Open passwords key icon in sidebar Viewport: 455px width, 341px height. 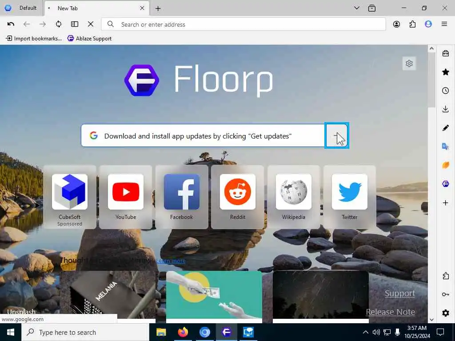445,294
